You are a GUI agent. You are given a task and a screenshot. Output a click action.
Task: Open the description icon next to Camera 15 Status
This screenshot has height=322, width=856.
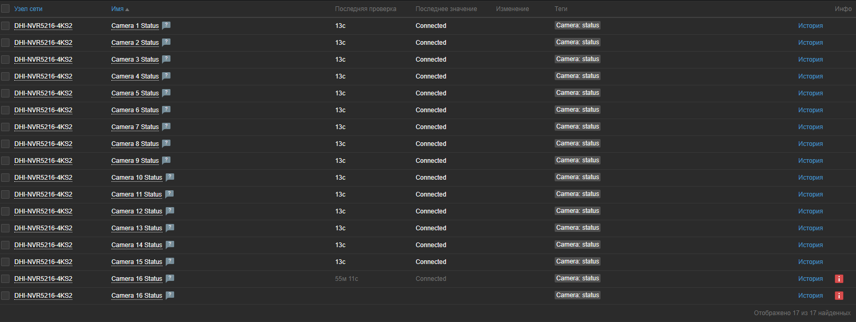(170, 261)
